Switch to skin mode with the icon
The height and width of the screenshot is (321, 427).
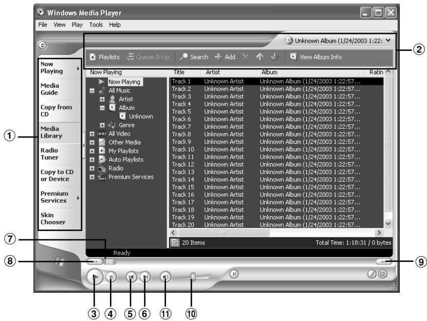pyautogui.click(x=383, y=274)
